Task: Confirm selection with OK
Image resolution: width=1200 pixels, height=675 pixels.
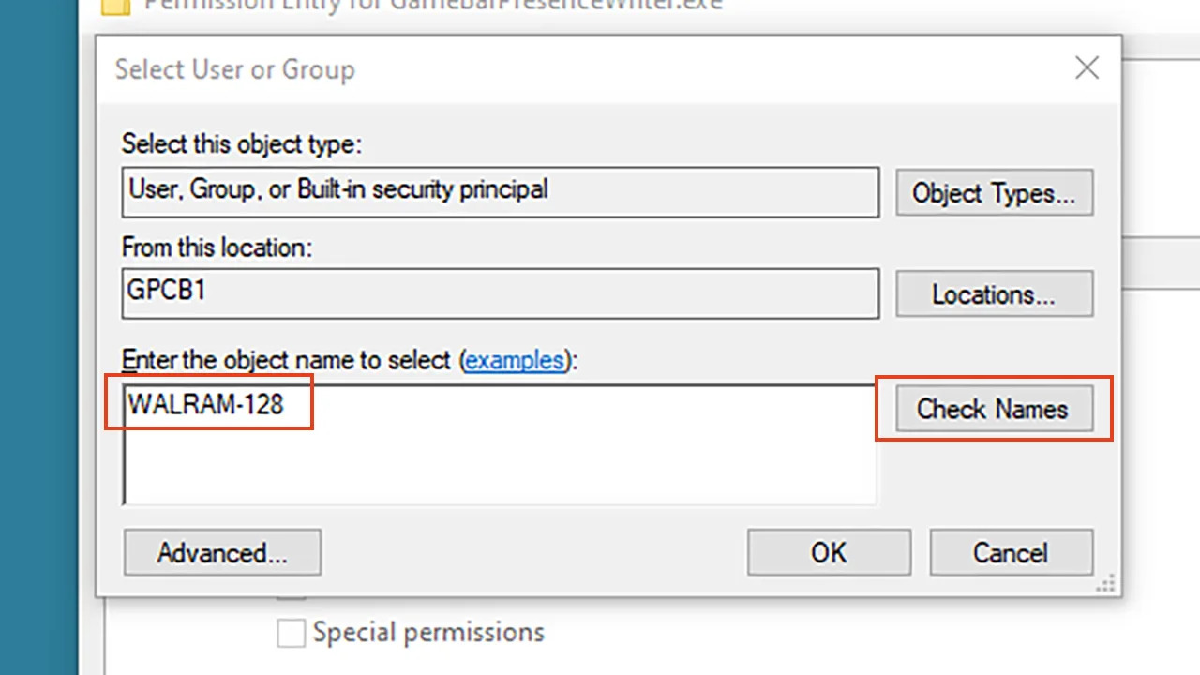Action: (829, 552)
